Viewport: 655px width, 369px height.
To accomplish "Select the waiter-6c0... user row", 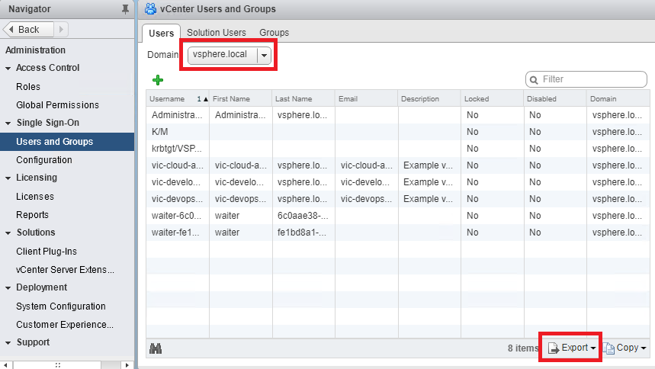I will (x=398, y=216).
